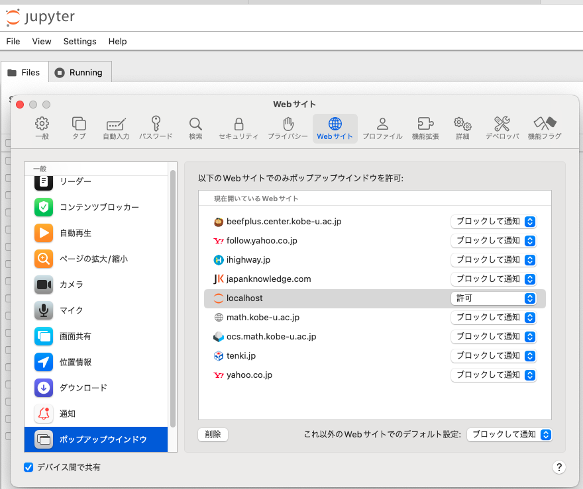The image size is (583, 489).
Task: Open the デベロッパ tools pane
Action: pyautogui.click(x=502, y=128)
